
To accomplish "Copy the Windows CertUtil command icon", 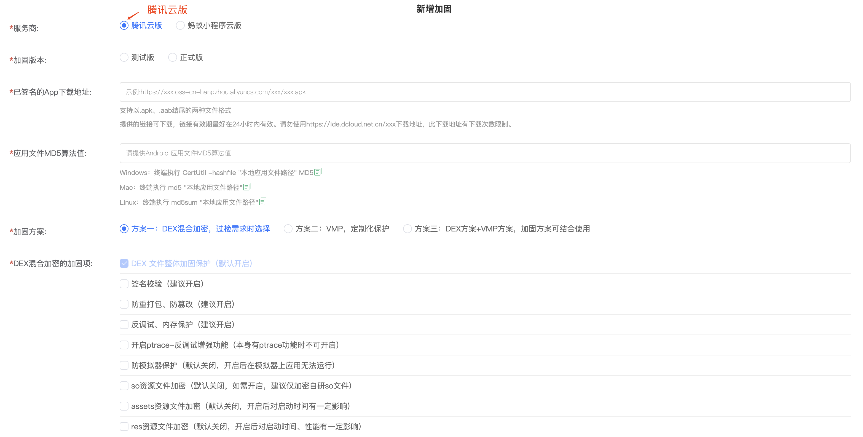I will (x=318, y=172).
